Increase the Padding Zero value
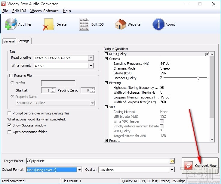221x184 pixels. point(93,89)
